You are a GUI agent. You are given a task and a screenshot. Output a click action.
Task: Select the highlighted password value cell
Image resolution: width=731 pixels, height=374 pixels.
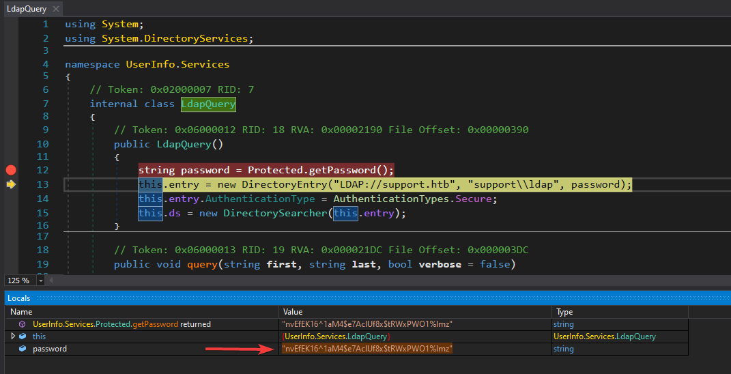367,349
